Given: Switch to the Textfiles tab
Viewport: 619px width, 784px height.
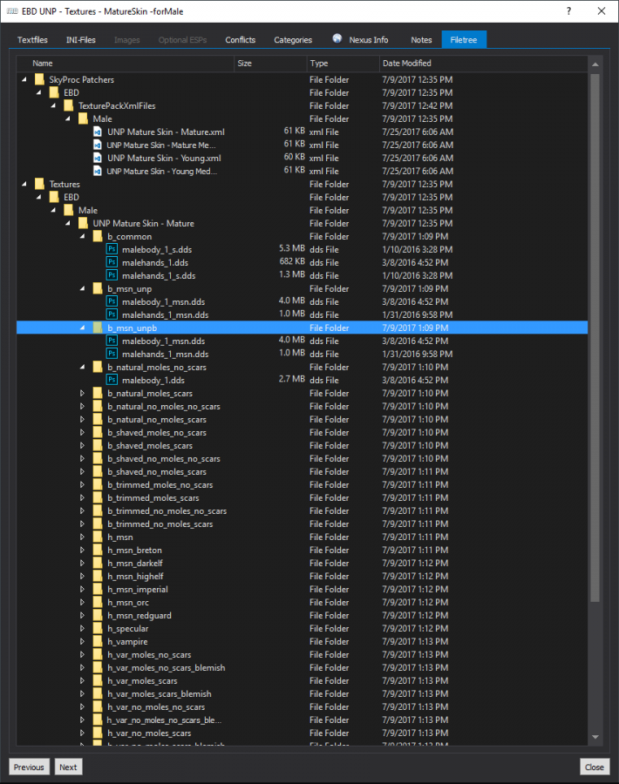Looking at the screenshot, I should click(x=32, y=39).
